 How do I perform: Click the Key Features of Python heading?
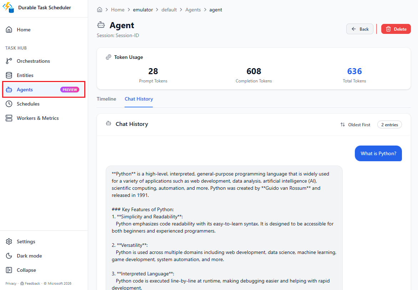[x=143, y=210]
